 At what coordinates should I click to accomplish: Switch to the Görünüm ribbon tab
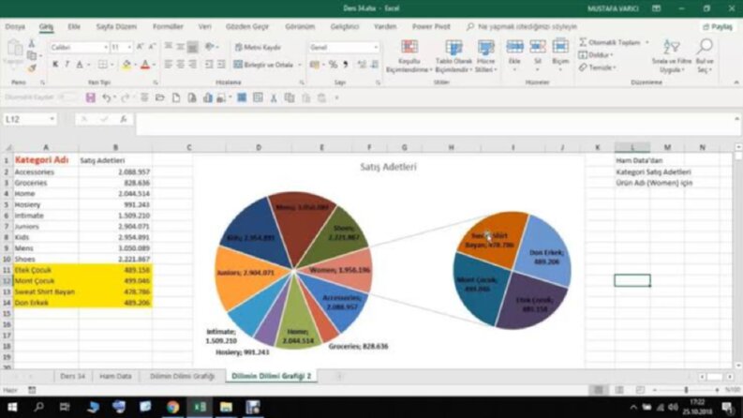click(x=300, y=26)
